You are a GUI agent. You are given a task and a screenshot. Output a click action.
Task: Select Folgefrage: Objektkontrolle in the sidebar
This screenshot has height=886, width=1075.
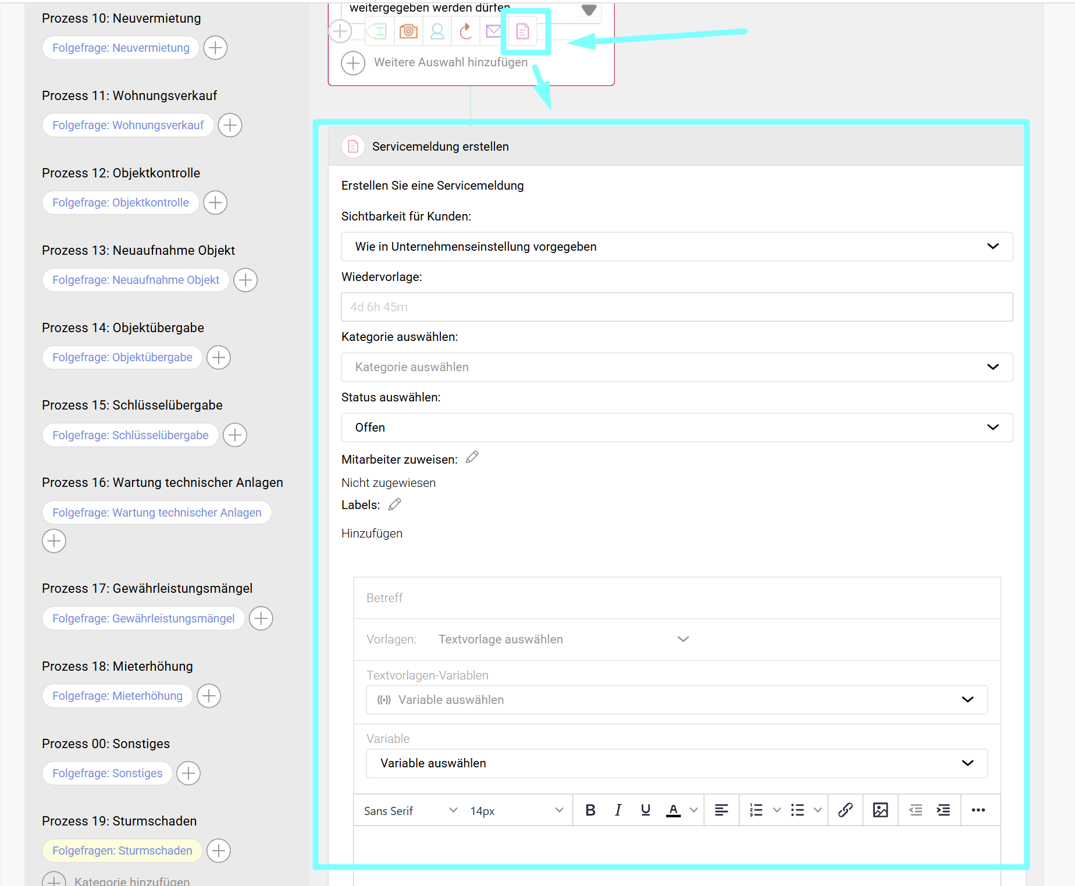click(120, 202)
